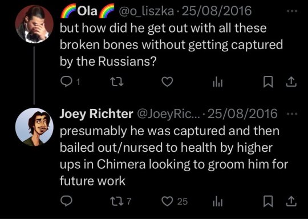
Task: Retweet Ola's tweet about broken bones
Action: pos(117,82)
